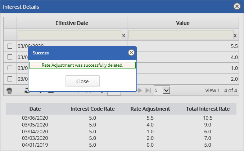Go to the next page of results
The image size is (244, 151).
(140, 90)
